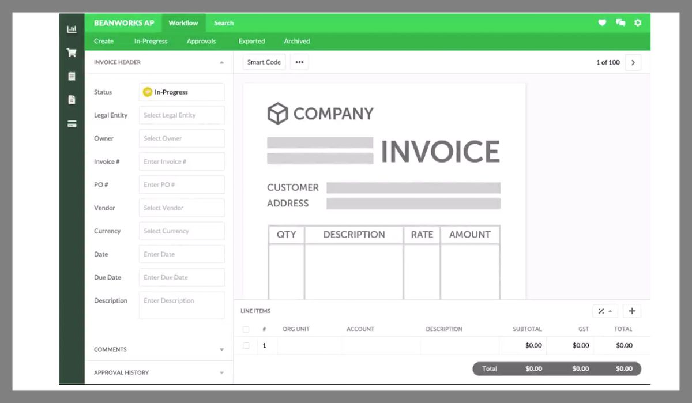Open the invoice list sidebar icon

click(72, 76)
